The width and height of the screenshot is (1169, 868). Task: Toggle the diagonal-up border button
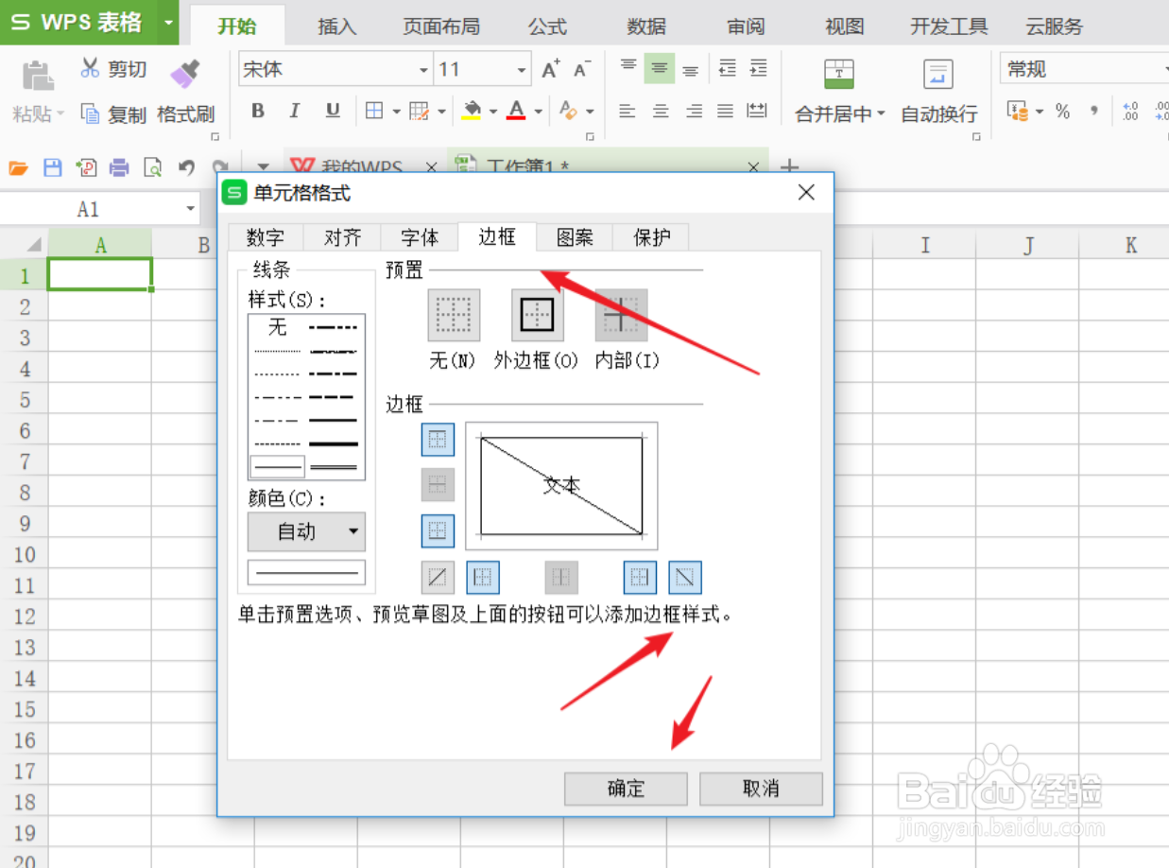click(438, 577)
